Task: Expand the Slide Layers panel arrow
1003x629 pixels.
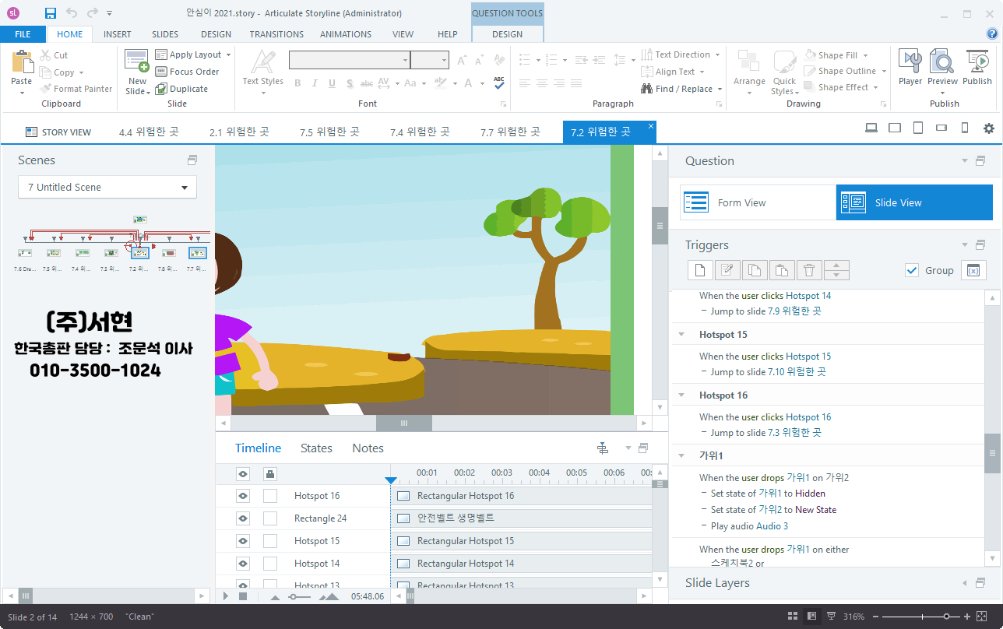Action: 965,583
